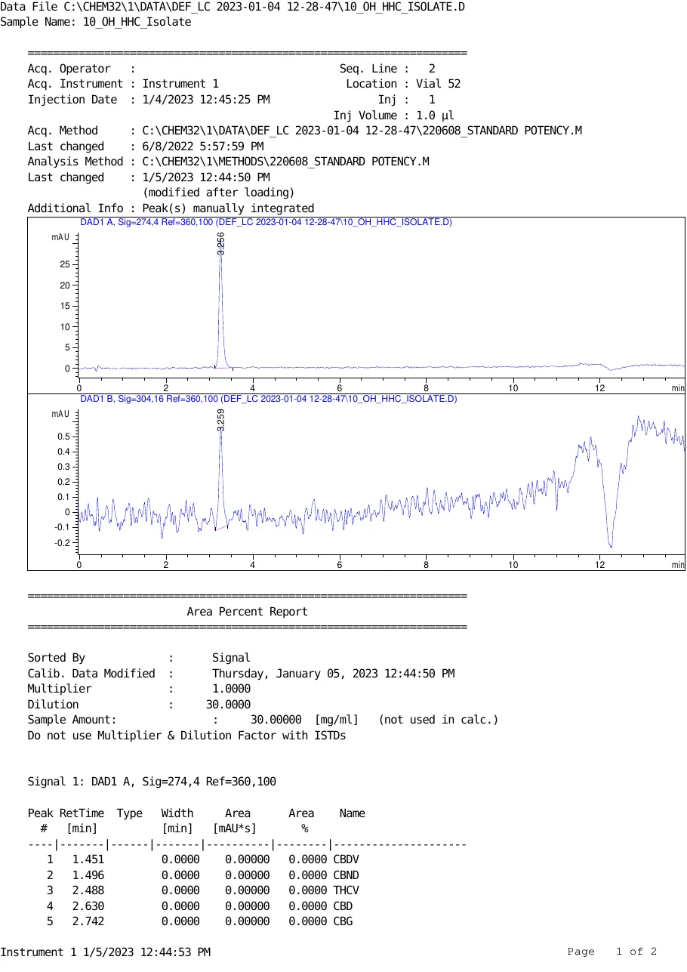Click the Seq. Line value 2

432,69
